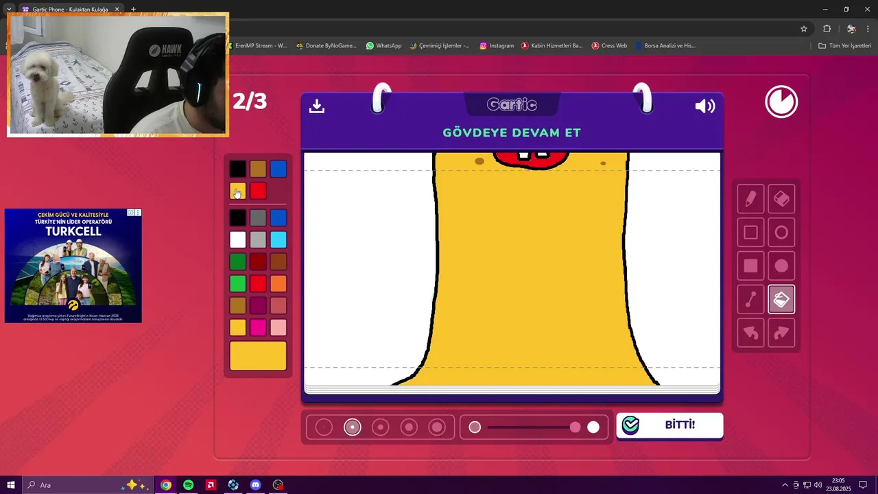Activate the paint bucket fill tool
The height and width of the screenshot is (494, 878).
tap(781, 300)
